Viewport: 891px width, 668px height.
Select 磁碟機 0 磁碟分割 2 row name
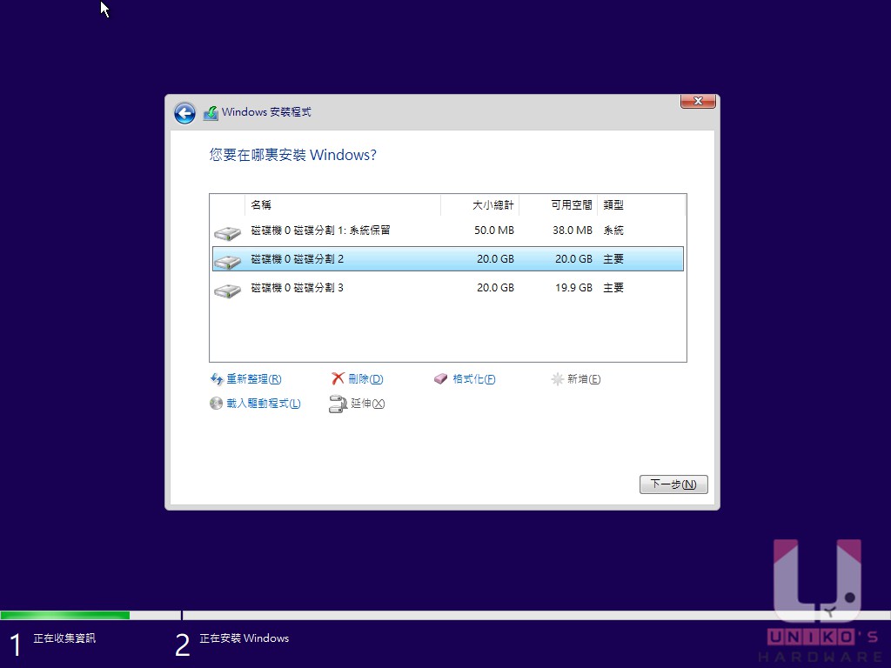(298, 259)
